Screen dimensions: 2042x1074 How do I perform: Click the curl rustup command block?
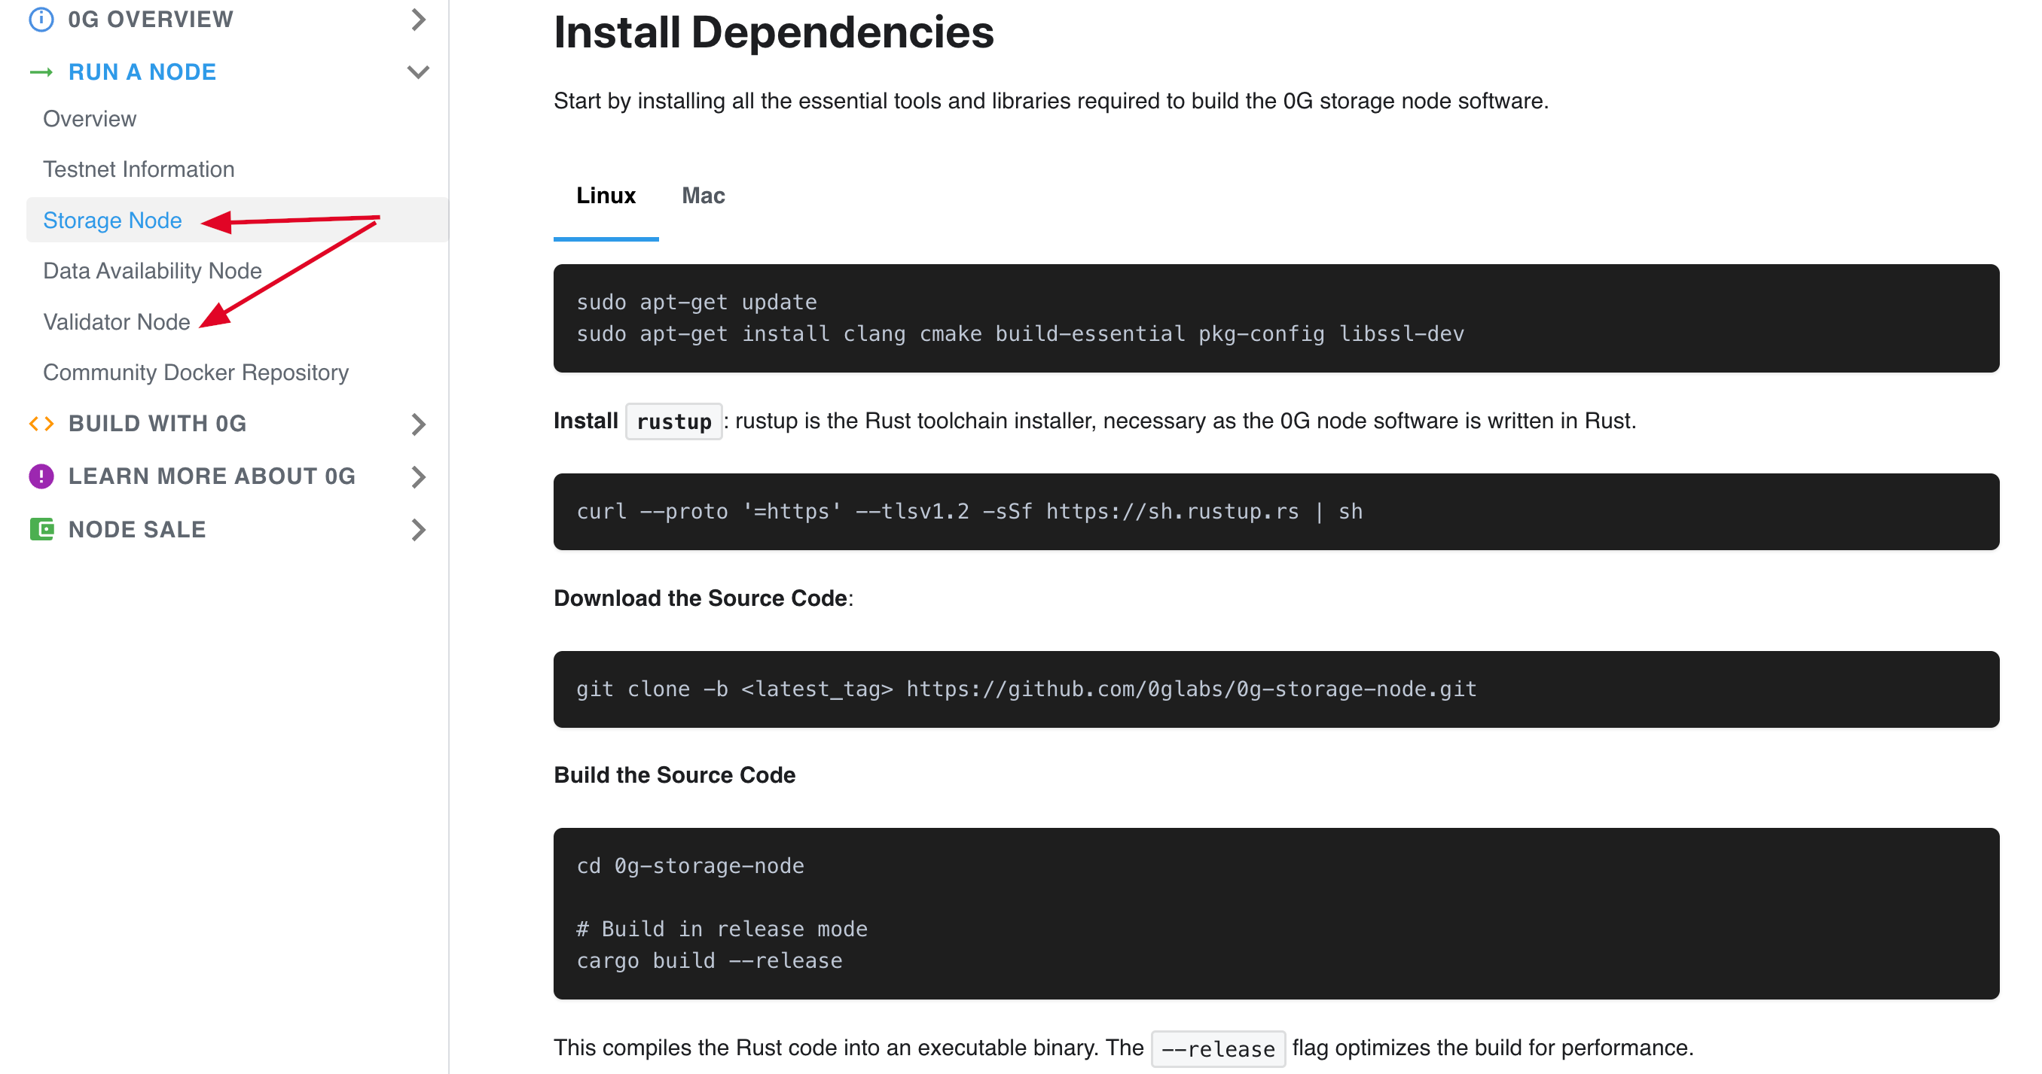[x=969, y=512]
